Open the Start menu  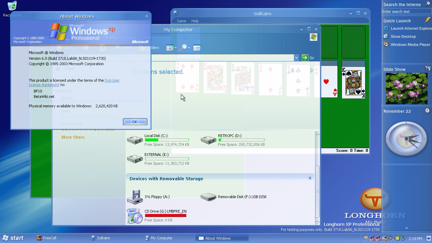coord(13,238)
